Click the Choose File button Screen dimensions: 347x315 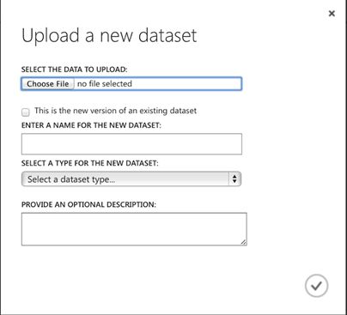tap(48, 84)
